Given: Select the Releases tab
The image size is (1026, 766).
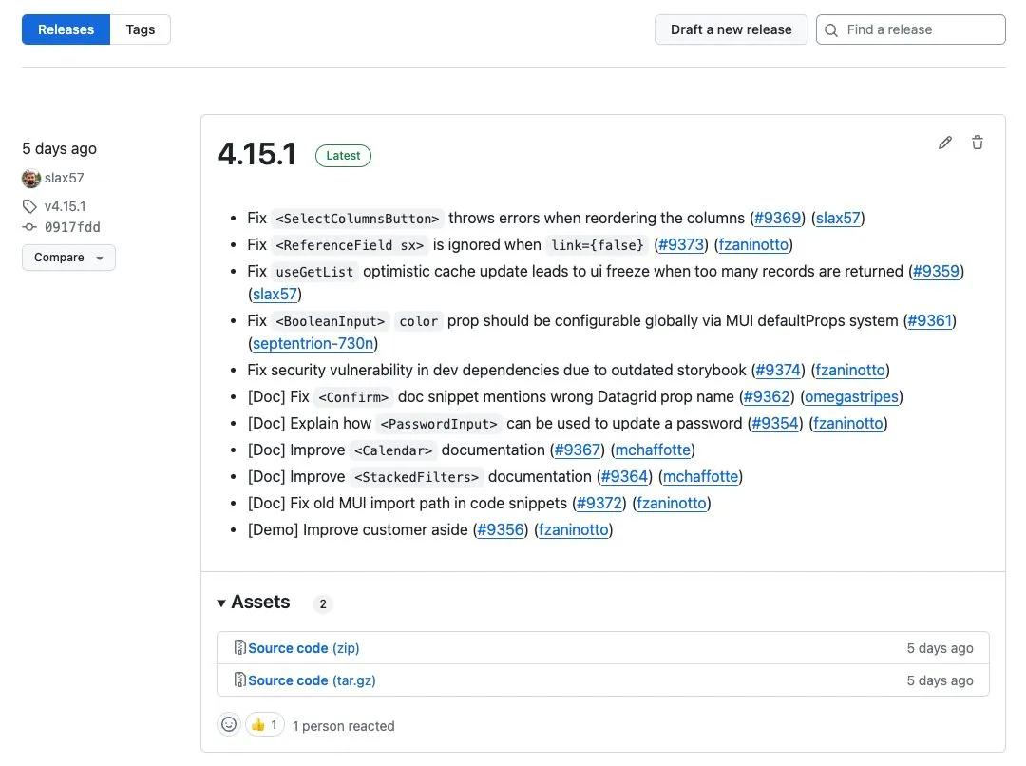Looking at the screenshot, I should (x=66, y=29).
